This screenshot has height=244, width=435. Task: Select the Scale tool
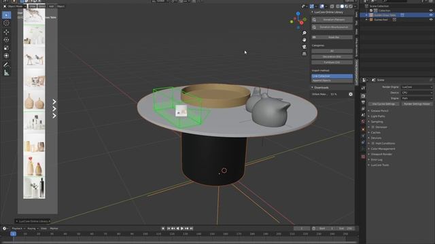6,48
